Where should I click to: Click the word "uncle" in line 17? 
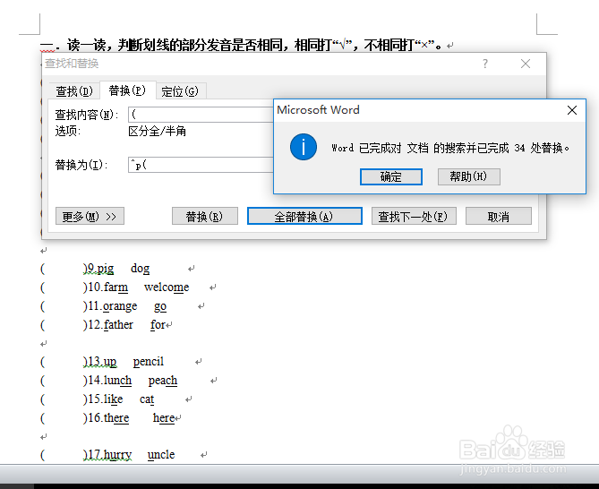tap(161, 455)
